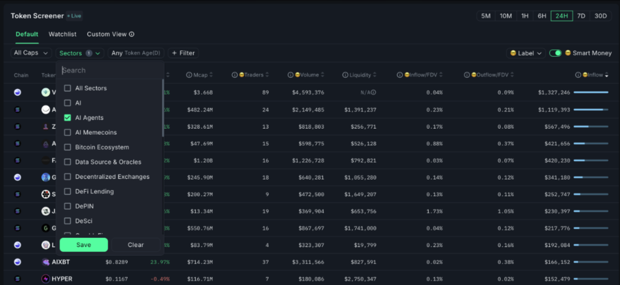Switch to the Watchlist tab

pos(62,34)
